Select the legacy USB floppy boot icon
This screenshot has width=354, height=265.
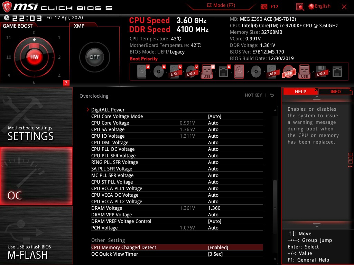click(321, 72)
